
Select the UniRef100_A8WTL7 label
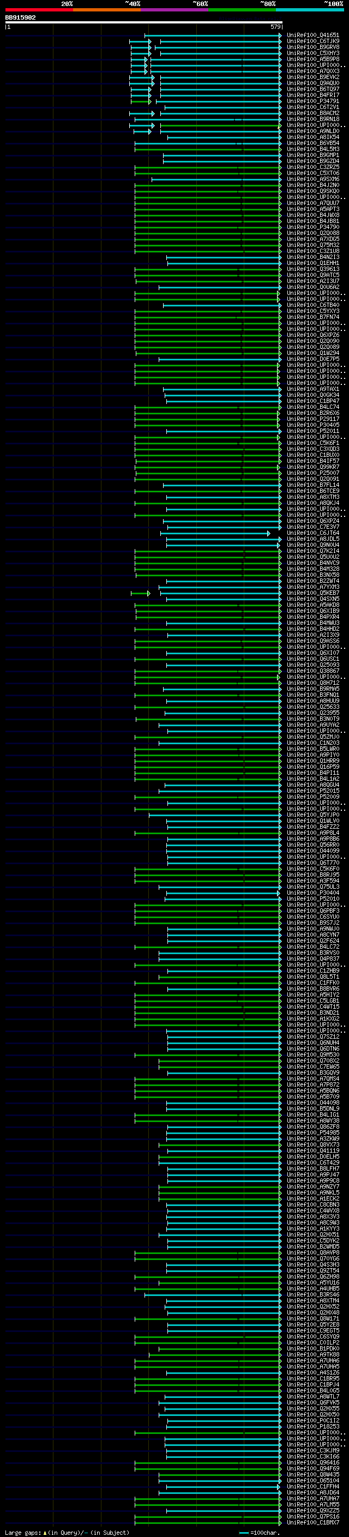[x=312, y=1396]
